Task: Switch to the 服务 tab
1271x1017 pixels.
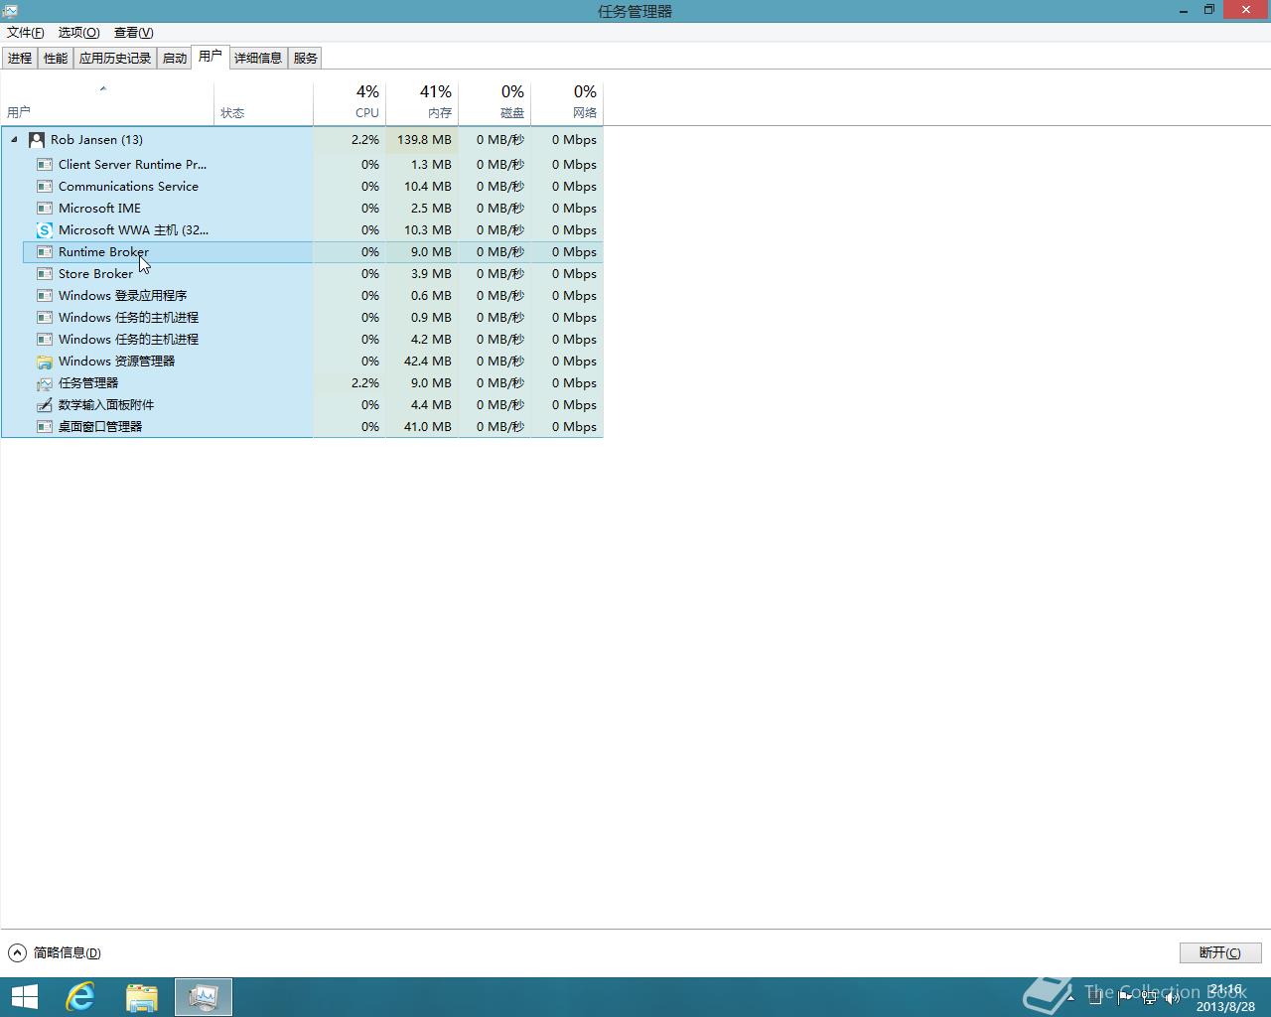Action: (306, 59)
